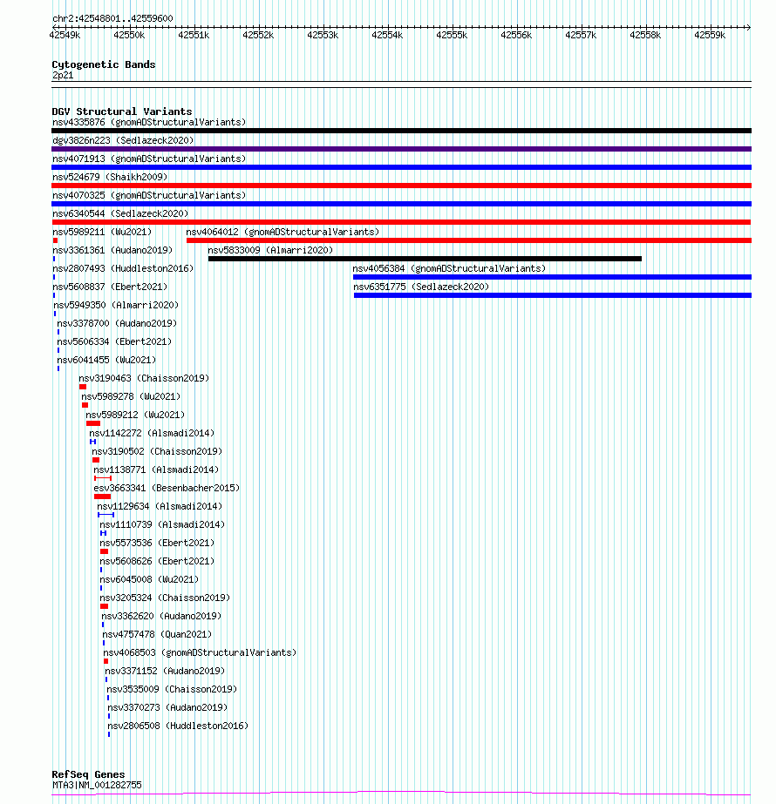The height and width of the screenshot is (804, 776).
Task: Click the RefSeq Genes track title
Action: 88,774
